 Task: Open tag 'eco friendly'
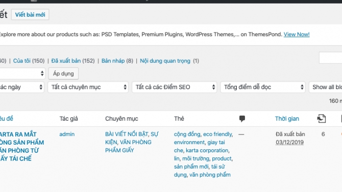(x=217, y=134)
